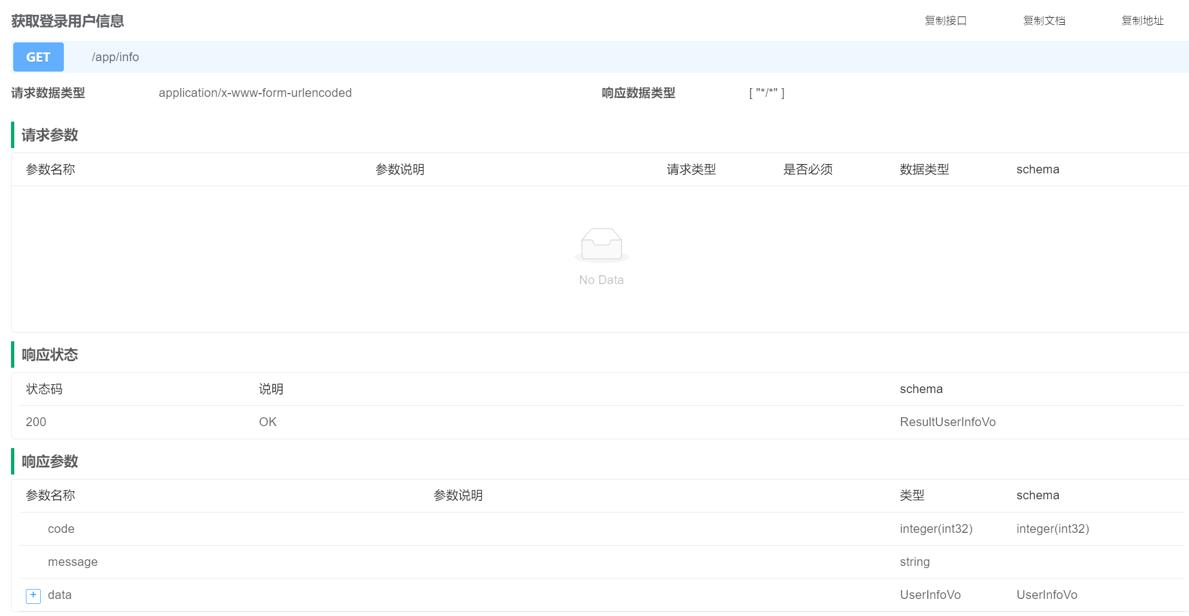Click 参数名称 header in the 响应参数 table

click(51, 495)
